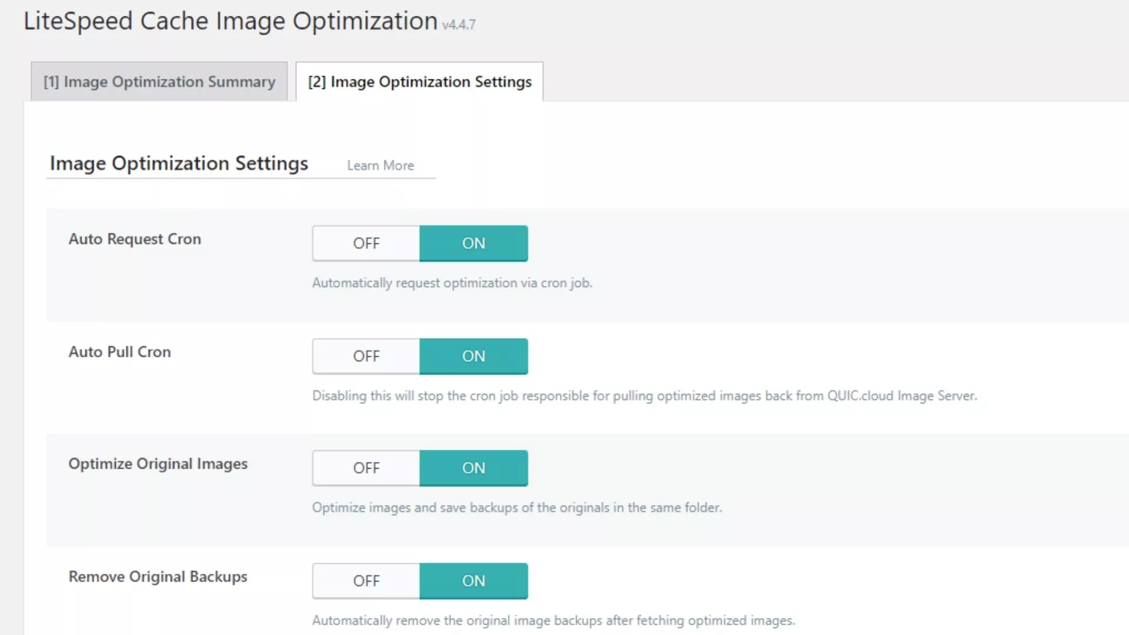1129x635 pixels.
Task: Open Image Optimization Settings tab
Action: point(419,81)
